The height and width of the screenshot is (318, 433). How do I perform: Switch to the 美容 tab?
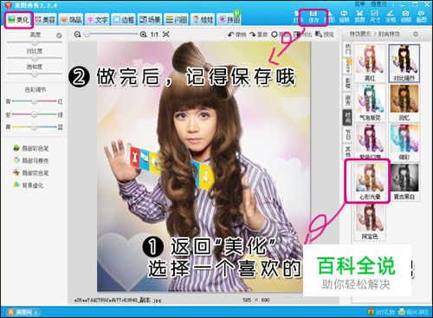(x=45, y=19)
